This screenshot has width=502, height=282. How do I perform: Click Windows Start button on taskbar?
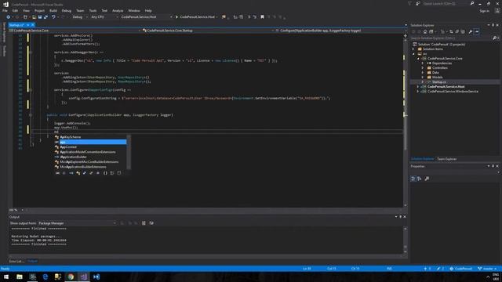click(x=6, y=277)
